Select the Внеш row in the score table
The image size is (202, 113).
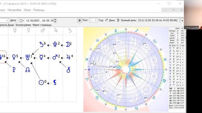pyautogui.click(x=176, y=40)
